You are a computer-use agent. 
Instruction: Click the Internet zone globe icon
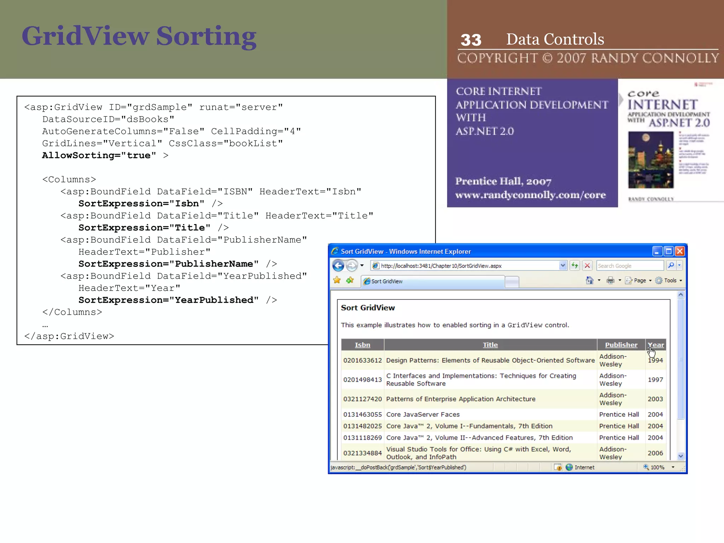point(569,467)
